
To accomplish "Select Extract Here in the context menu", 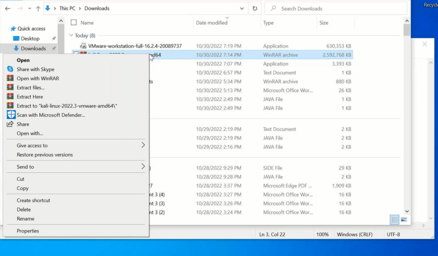I will click(x=30, y=97).
